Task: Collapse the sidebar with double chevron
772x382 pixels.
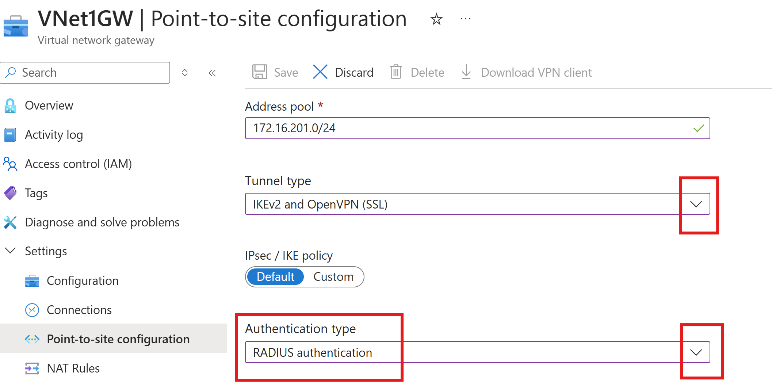Action: [212, 73]
